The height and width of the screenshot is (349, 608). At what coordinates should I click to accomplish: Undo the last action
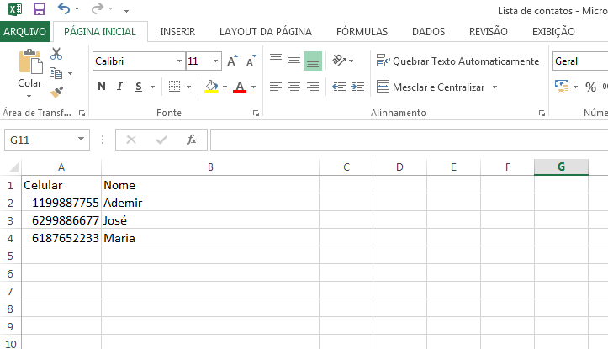pyautogui.click(x=64, y=8)
